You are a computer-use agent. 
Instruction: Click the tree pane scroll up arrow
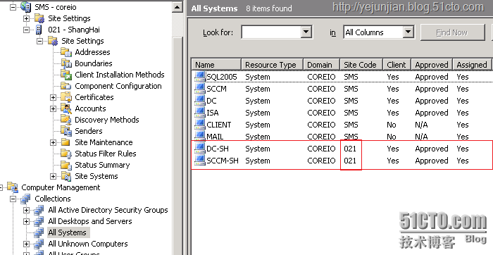pyautogui.click(x=177, y=8)
